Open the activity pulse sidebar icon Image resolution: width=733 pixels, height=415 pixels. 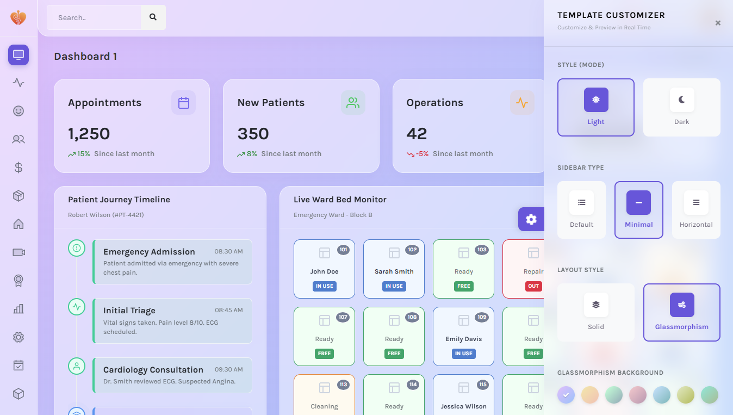pyautogui.click(x=18, y=83)
